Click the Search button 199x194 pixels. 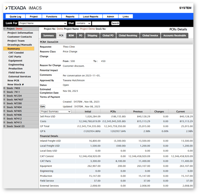pyautogui.click(x=115, y=23)
